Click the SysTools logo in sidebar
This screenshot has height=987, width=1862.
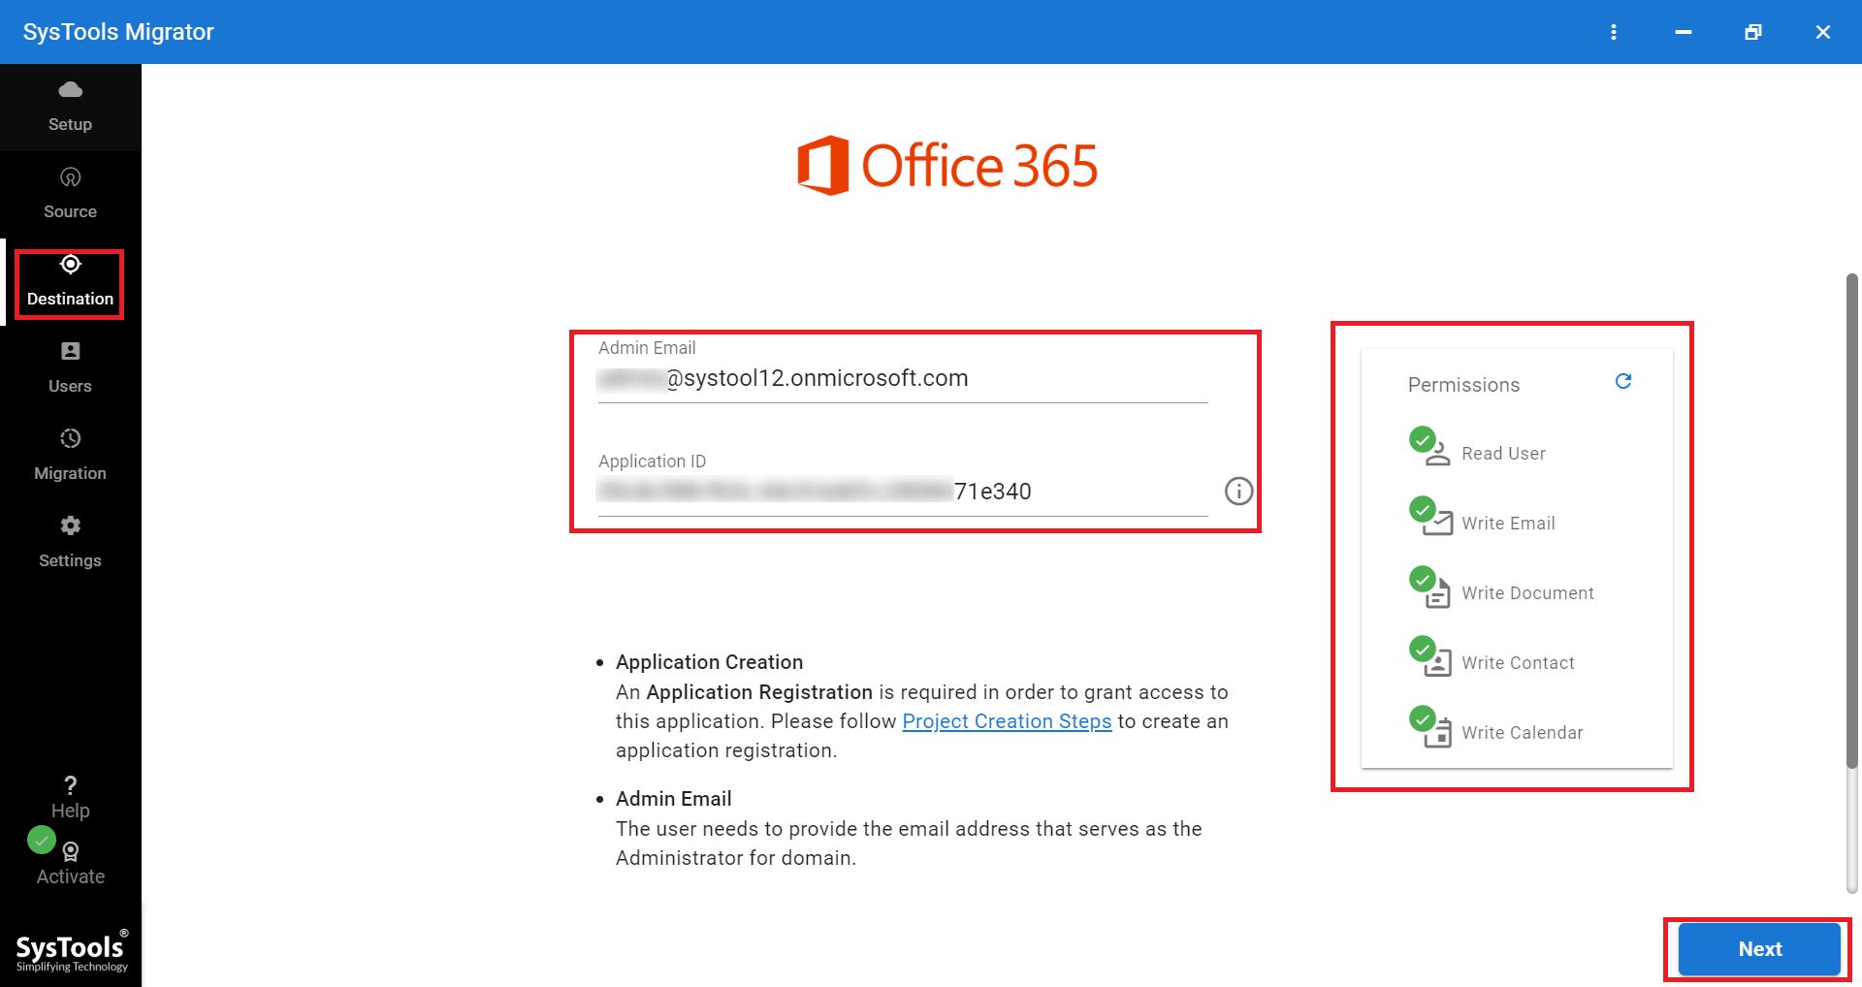click(x=72, y=950)
